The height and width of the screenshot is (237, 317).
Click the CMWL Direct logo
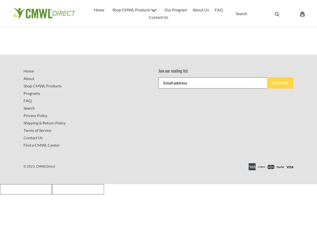45,13
